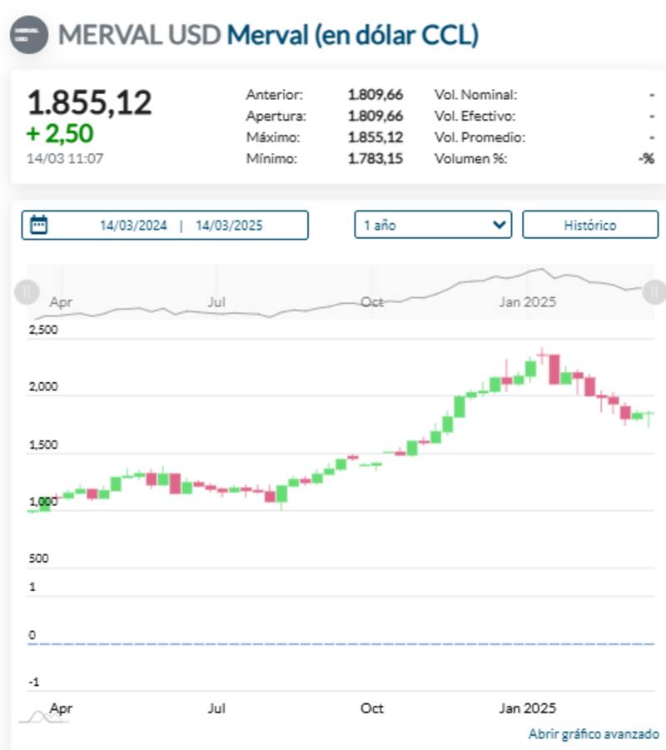Expand the "1 año" period dropdown
The image size is (666, 750).
click(432, 225)
